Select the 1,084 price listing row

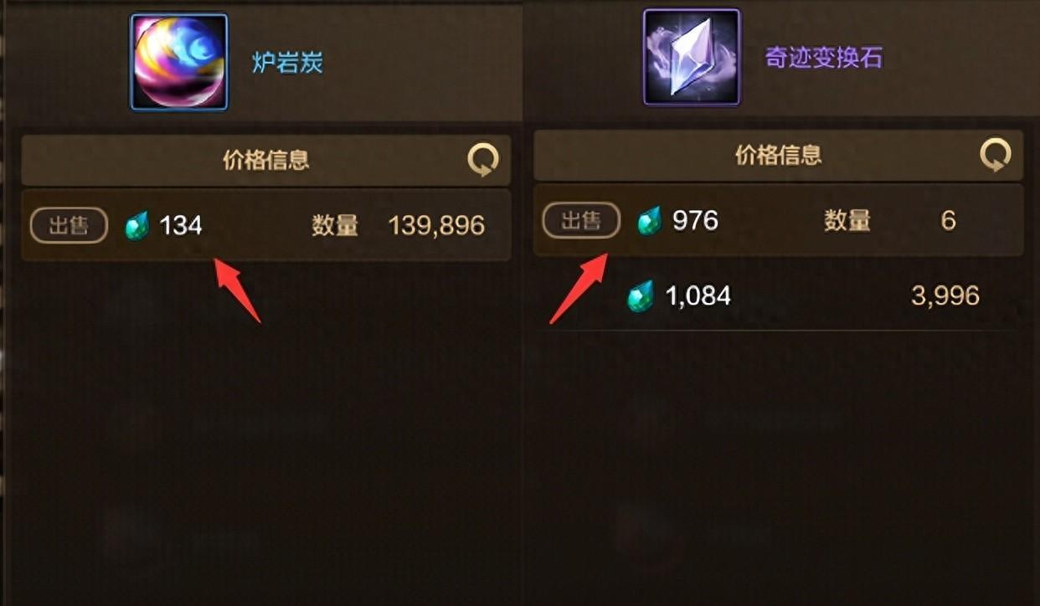click(779, 296)
